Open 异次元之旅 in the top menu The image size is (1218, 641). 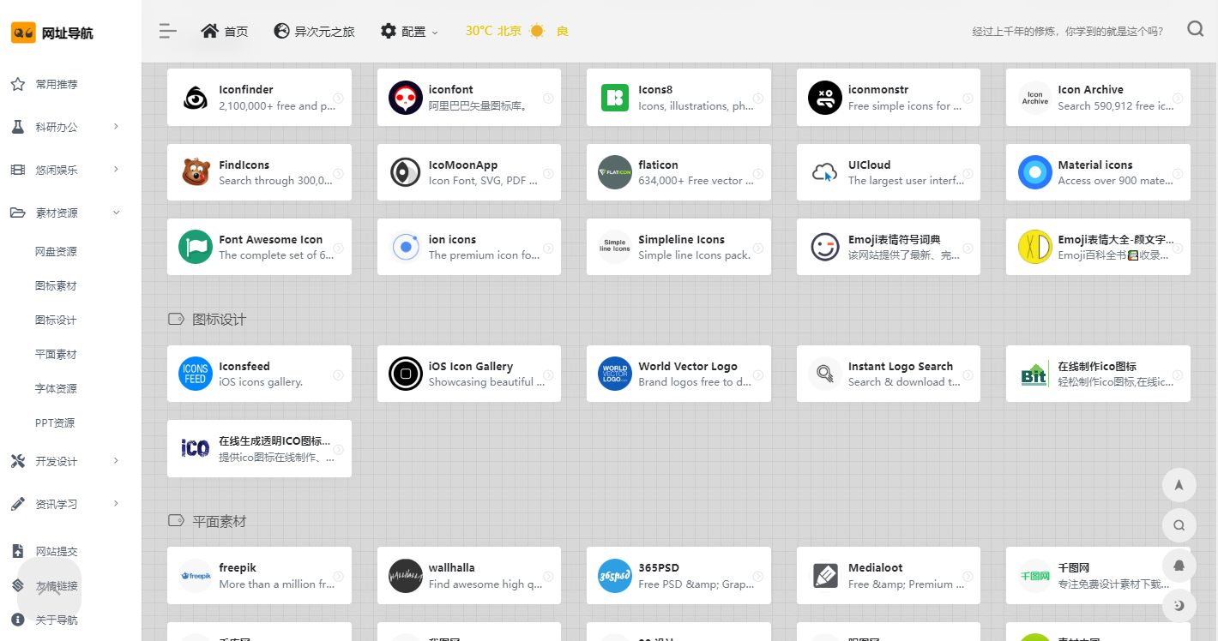tap(314, 32)
